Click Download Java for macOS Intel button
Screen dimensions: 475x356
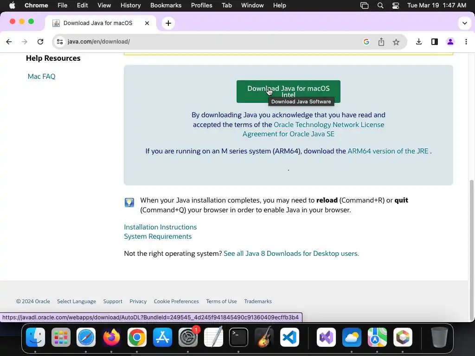pyautogui.click(x=288, y=91)
